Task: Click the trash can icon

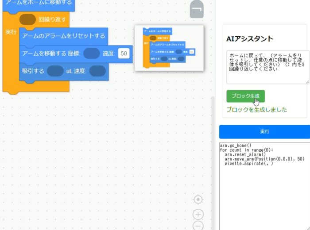Action: click(x=196, y=9)
